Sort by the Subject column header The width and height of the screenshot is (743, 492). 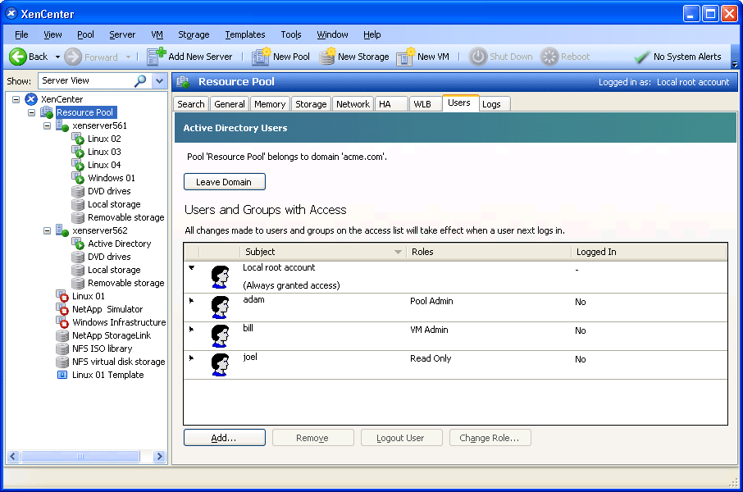click(323, 253)
